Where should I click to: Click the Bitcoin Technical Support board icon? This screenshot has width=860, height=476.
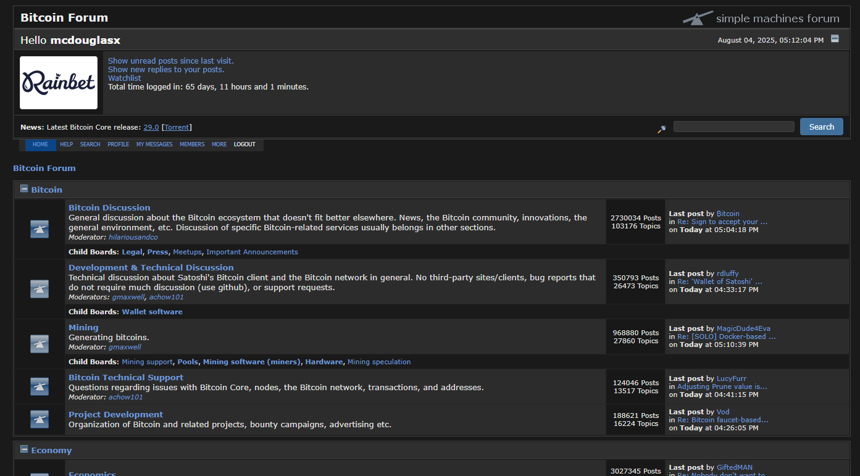coord(40,386)
